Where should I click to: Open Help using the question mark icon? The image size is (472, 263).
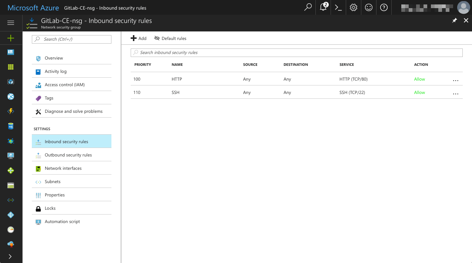(384, 7)
